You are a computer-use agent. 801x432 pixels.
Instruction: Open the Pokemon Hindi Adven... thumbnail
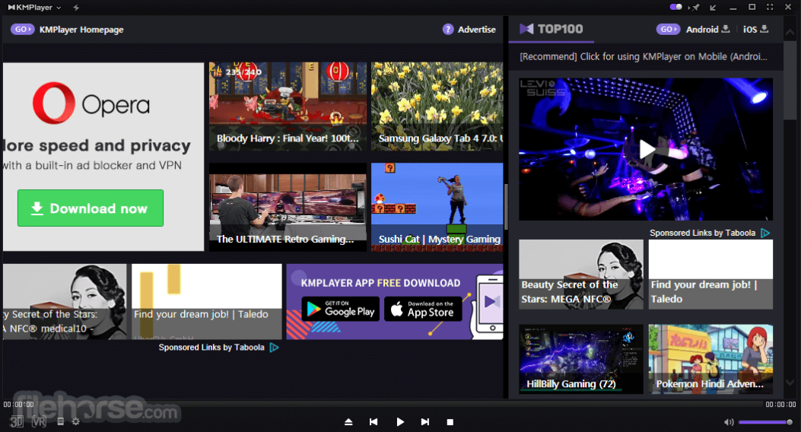(x=710, y=359)
